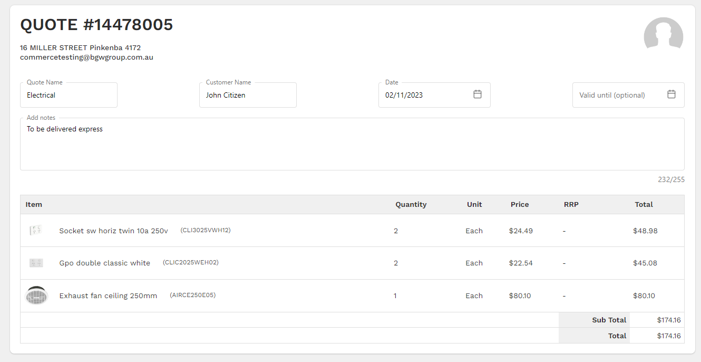Edit the Quote Name field
This screenshot has width=701, height=362.
point(69,96)
